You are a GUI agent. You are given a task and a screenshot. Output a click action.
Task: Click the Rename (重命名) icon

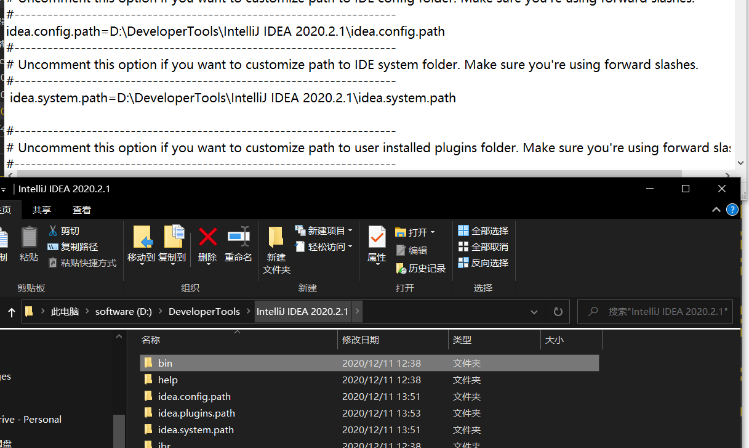tap(238, 237)
